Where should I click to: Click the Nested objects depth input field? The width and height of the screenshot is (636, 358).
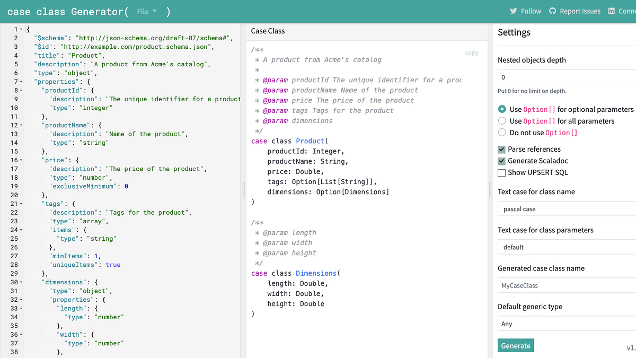pyautogui.click(x=564, y=77)
